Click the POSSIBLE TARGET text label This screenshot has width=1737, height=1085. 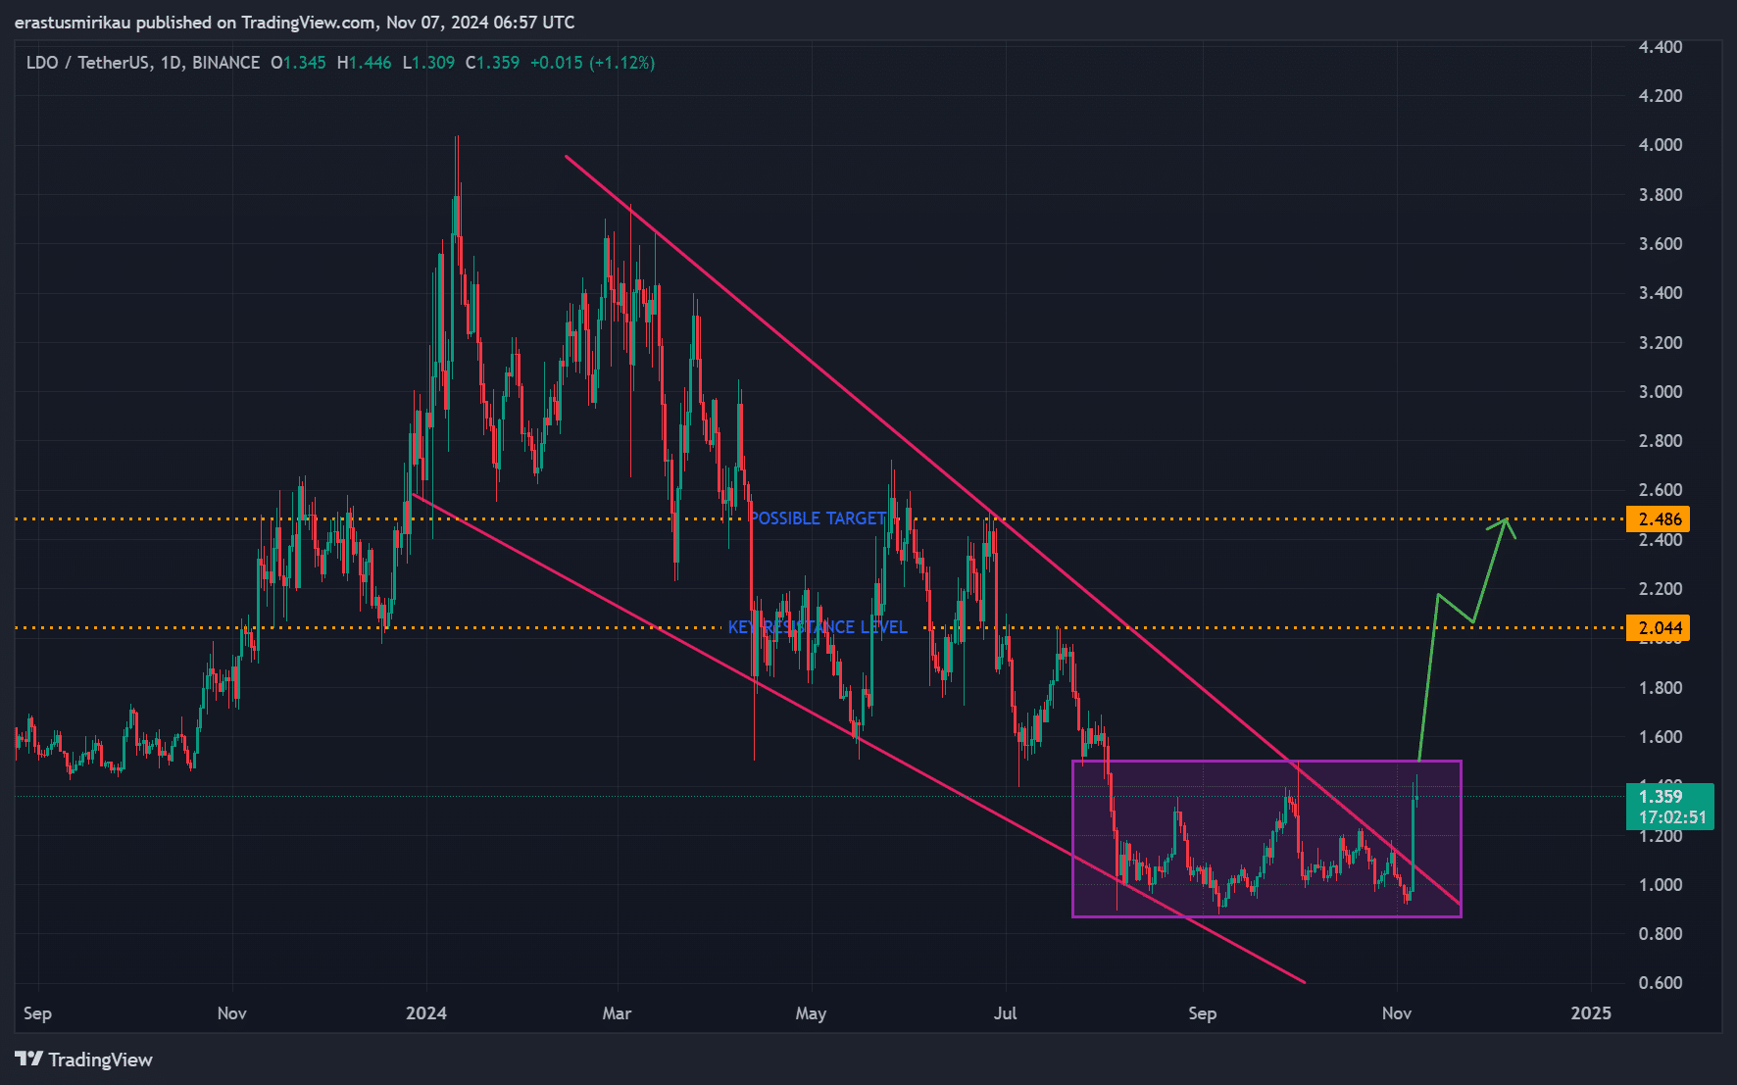point(818,518)
